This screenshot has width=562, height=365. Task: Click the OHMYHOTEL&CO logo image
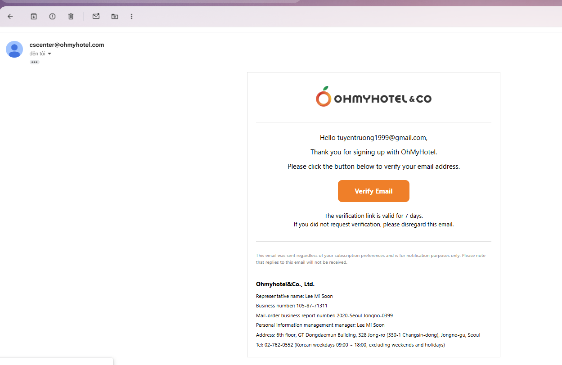pyautogui.click(x=373, y=97)
